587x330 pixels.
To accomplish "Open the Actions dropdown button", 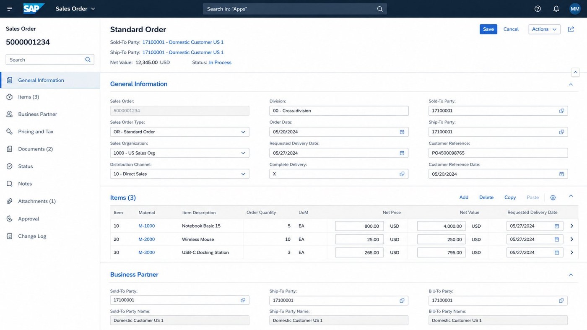I will (544, 29).
